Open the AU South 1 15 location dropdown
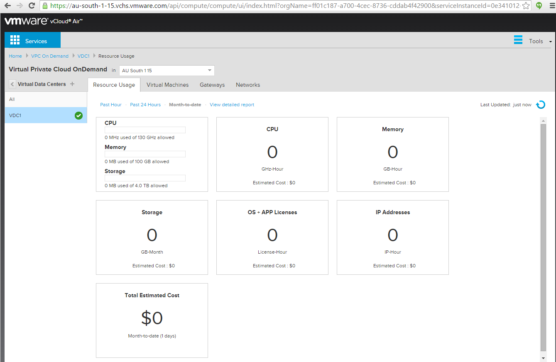Viewport: 556px width, 362px height. click(x=167, y=71)
